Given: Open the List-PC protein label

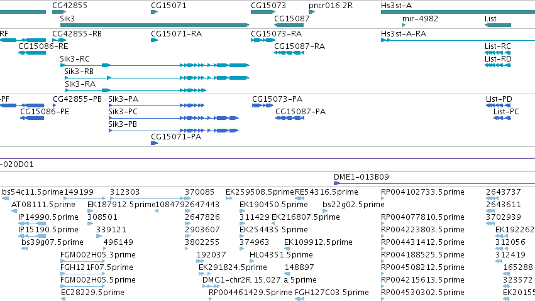Looking at the screenshot, I should click(x=506, y=112).
